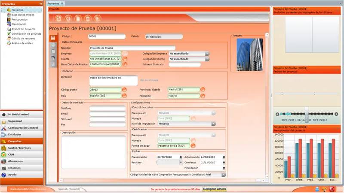Screen dimensions: 344x193
Task: Click the Comprar Ahora button
Action: tap(214, 189)
